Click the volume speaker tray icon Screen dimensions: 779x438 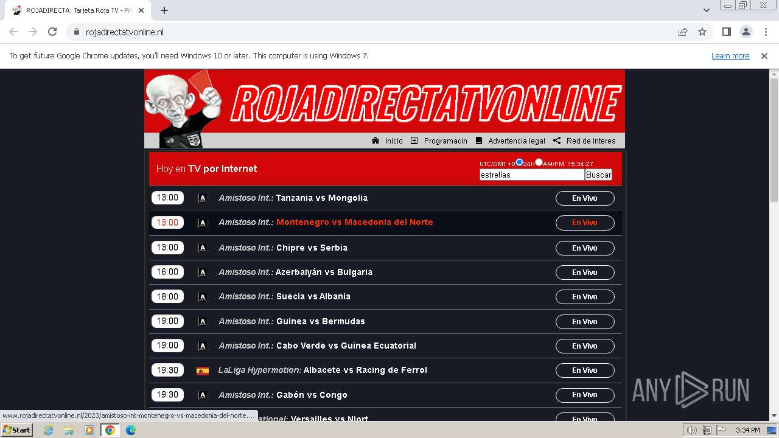[x=692, y=430]
